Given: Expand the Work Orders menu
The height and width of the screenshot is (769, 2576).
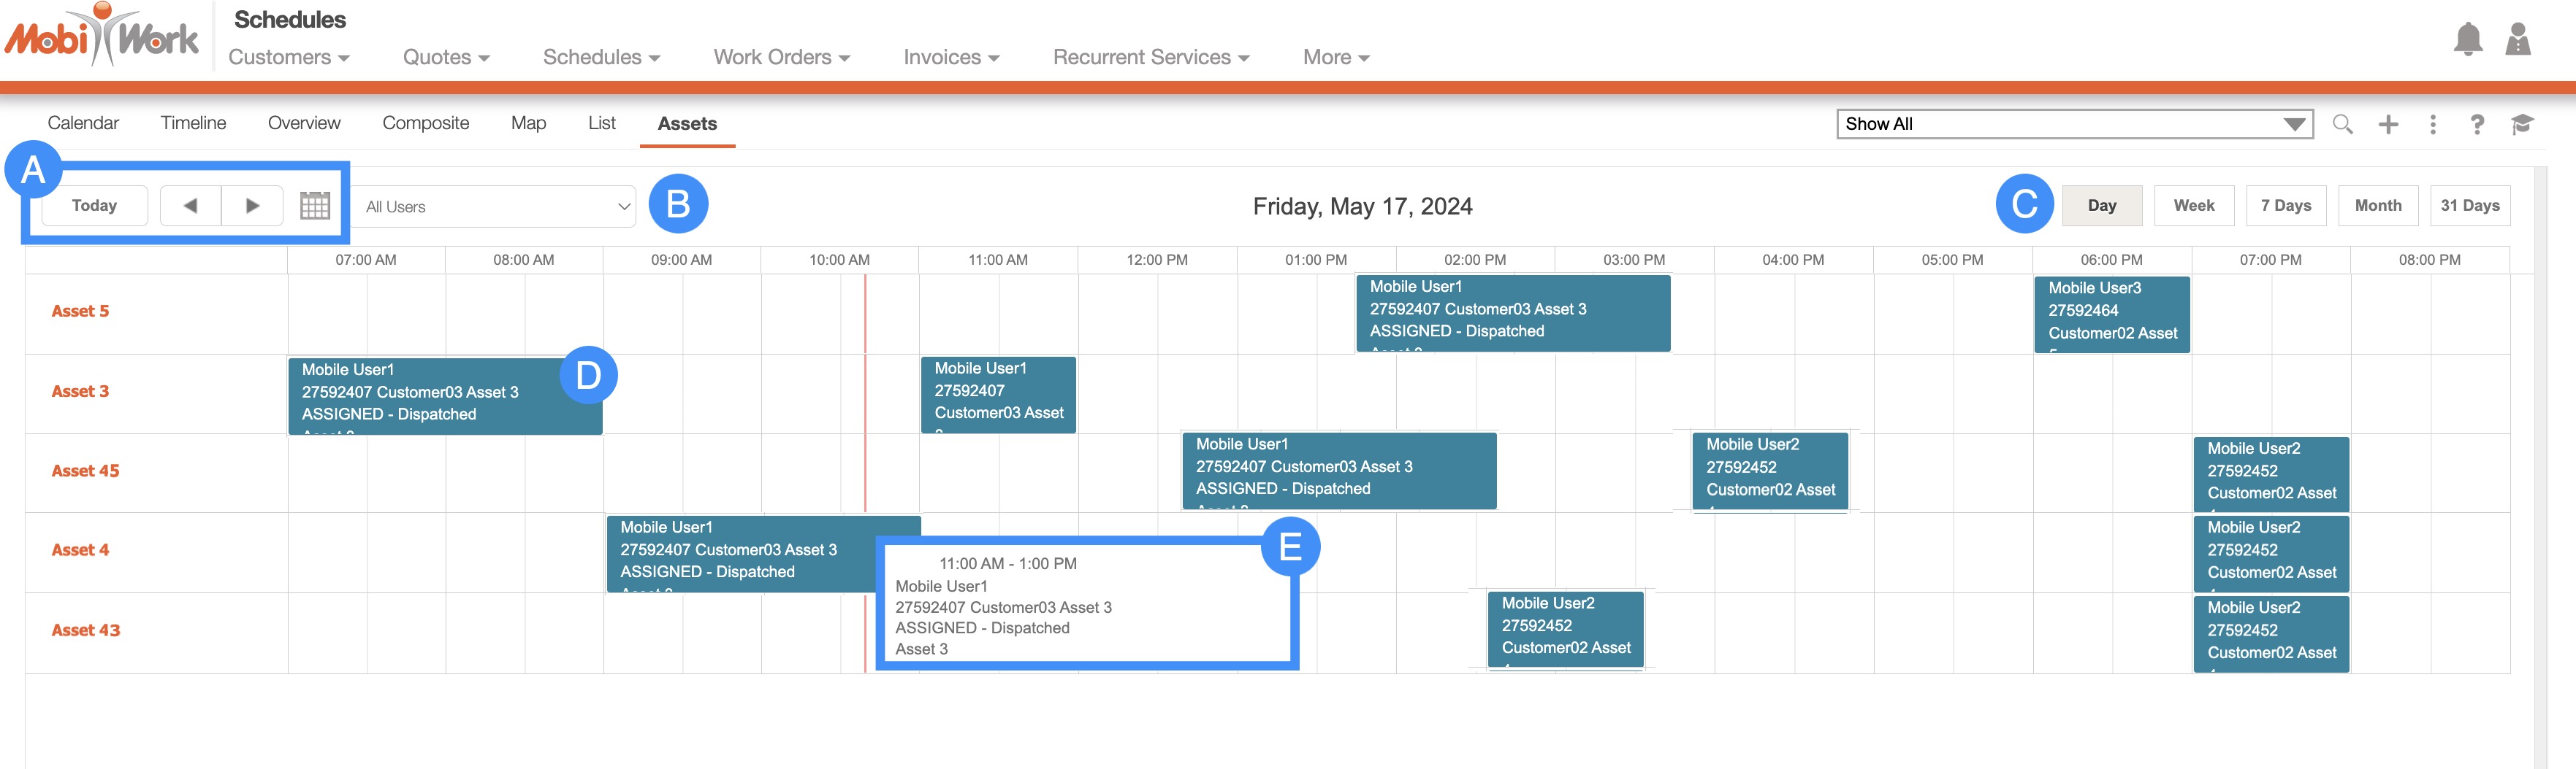Looking at the screenshot, I should [781, 57].
